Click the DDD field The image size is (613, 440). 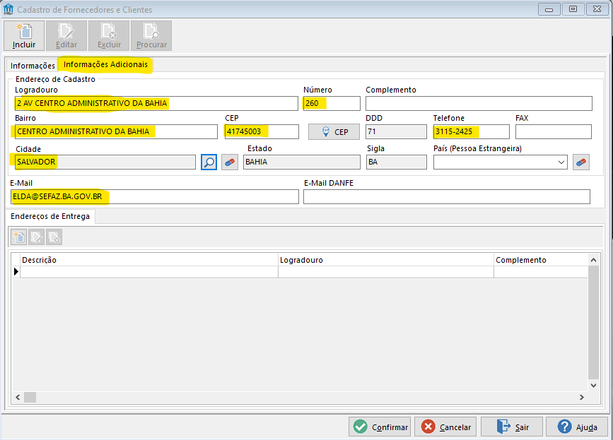click(396, 131)
